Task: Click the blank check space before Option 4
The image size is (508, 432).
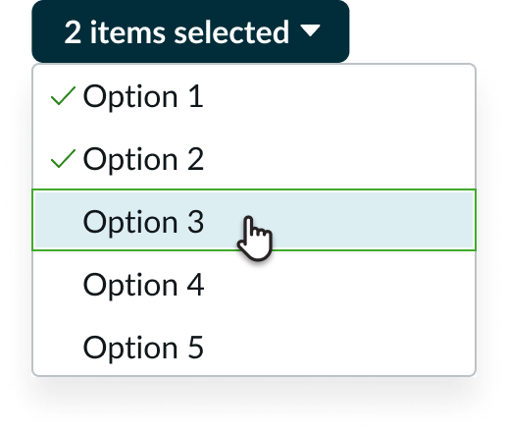Action: coord(63,285)
